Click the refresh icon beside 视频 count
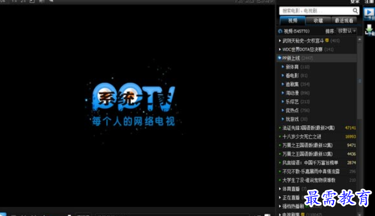 280,31
